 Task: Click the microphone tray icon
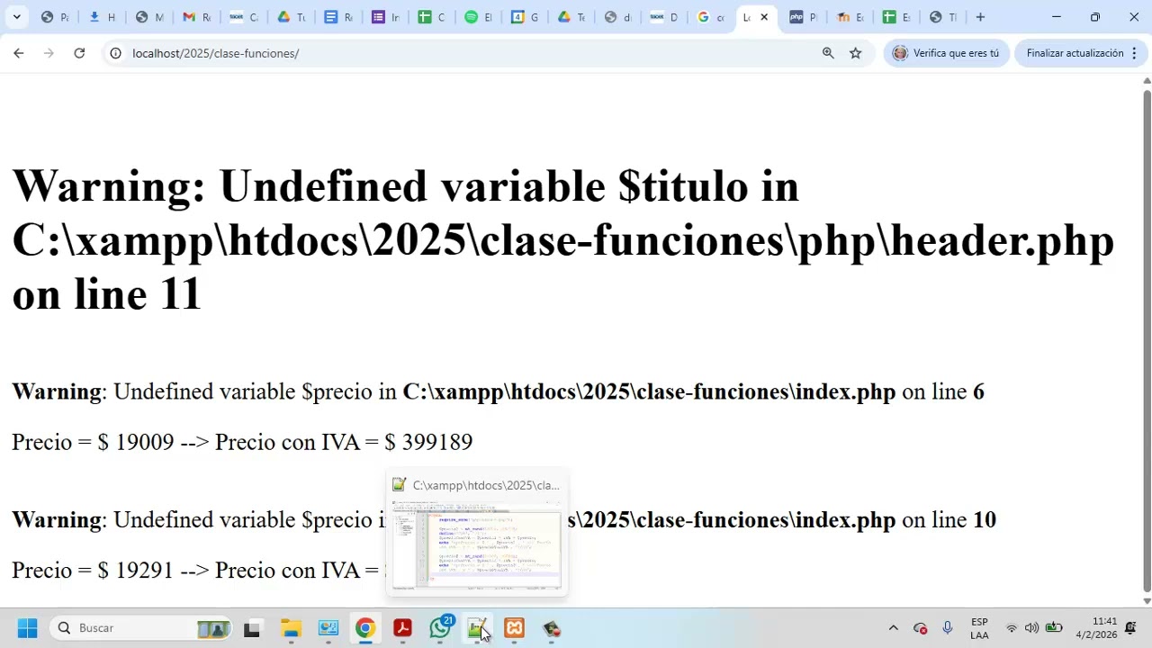pos(947,628)
